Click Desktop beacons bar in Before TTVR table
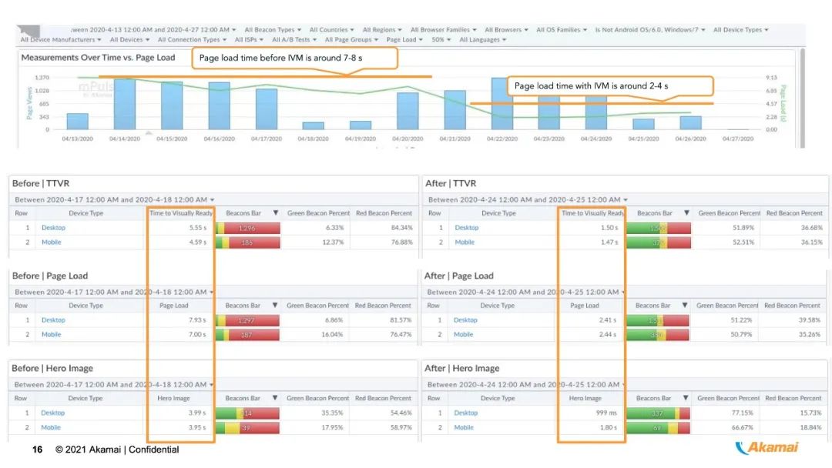This screenshot has height=468, width=832. (247, 228)
